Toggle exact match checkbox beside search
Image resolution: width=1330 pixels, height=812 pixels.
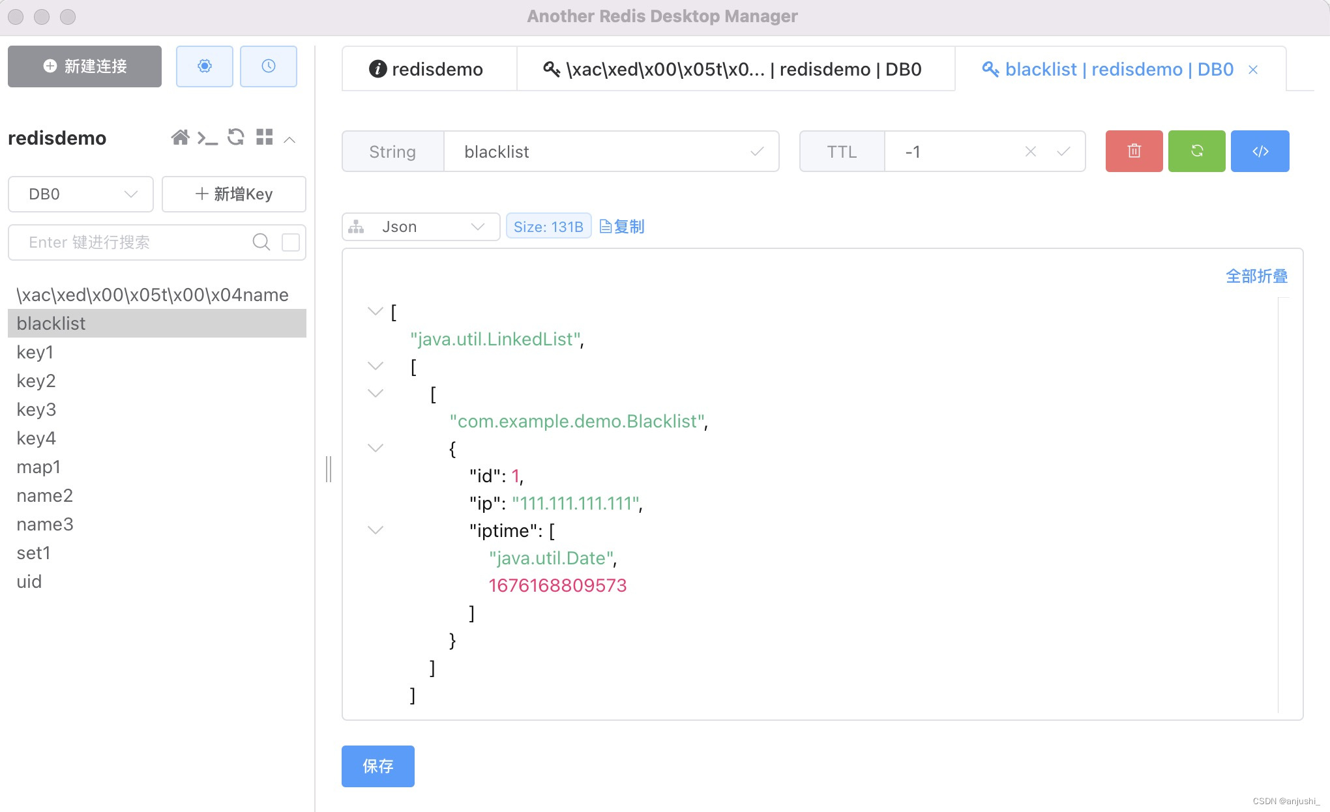click(x=290, y=242)
